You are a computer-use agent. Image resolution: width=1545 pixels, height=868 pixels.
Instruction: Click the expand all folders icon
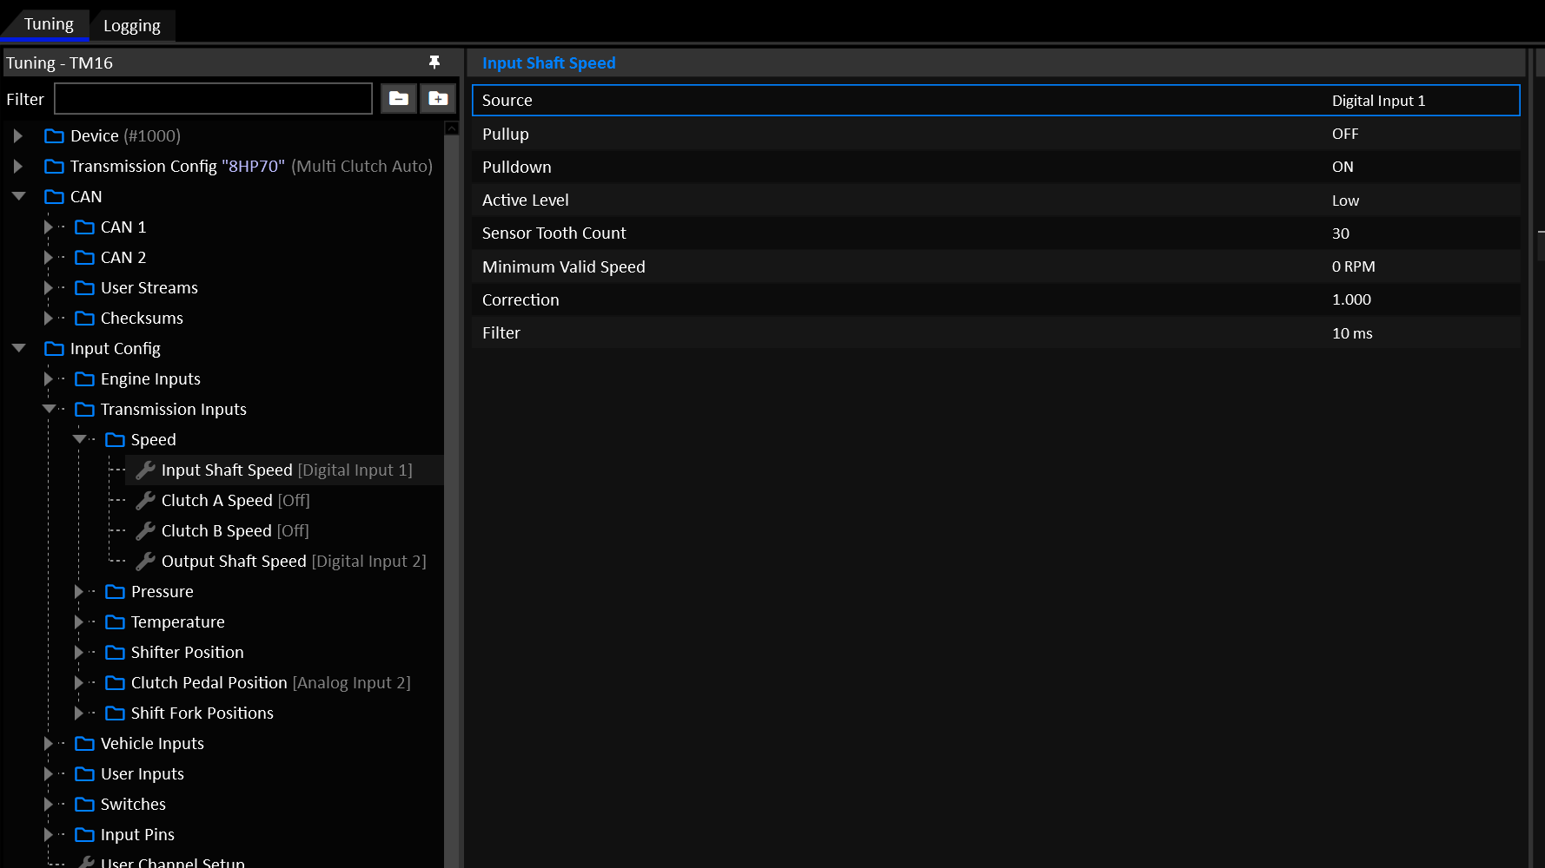438,99
